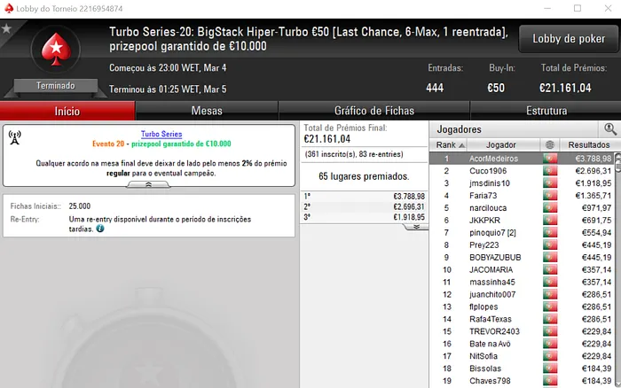This screenshot has height=388, width=621.
Task: Open the Turbo Series link
Action: tap(161, 134)
